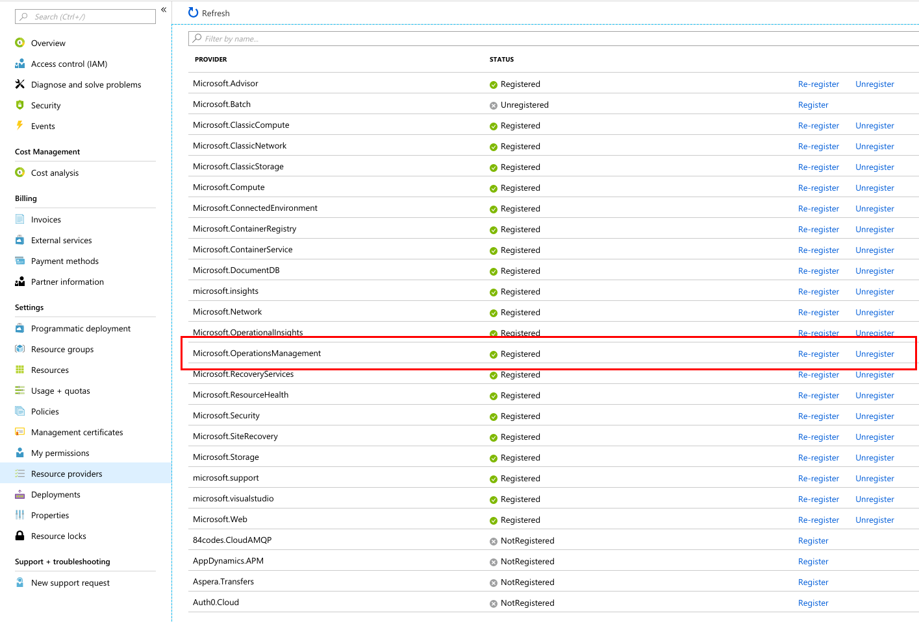Click the Resource providers list icon

(19, 473)
